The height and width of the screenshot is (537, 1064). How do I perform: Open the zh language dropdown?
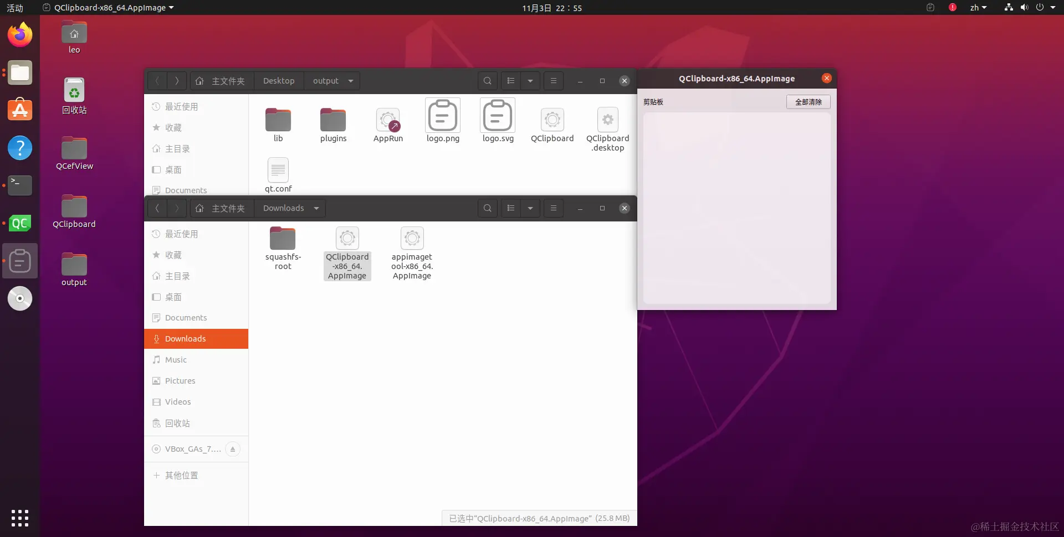978,8
